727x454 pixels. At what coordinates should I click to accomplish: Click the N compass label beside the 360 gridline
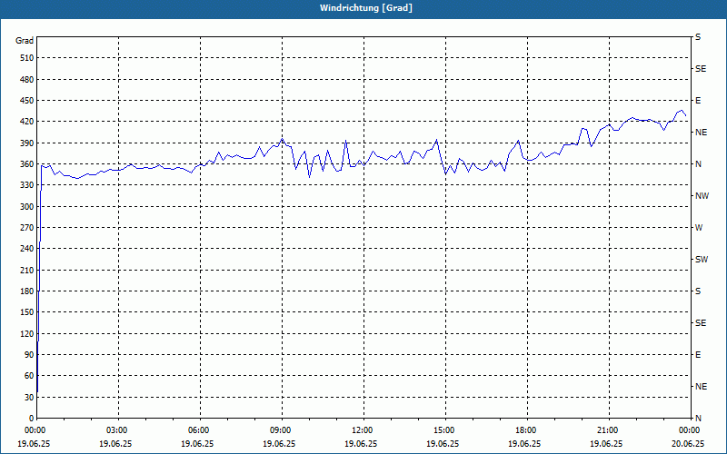[698, 164]
